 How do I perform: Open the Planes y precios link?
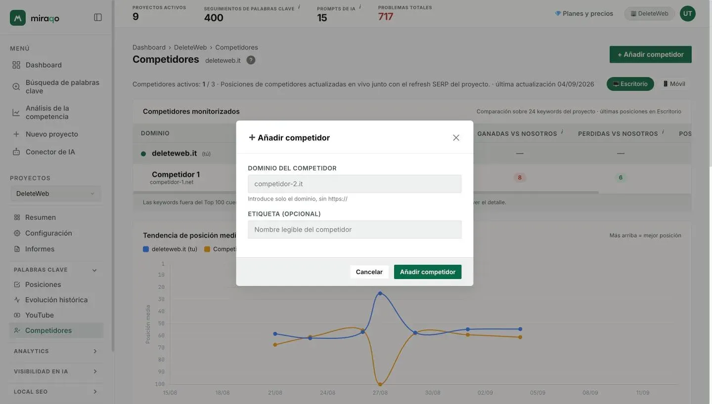pyautogui.click(x=584, y=14)
